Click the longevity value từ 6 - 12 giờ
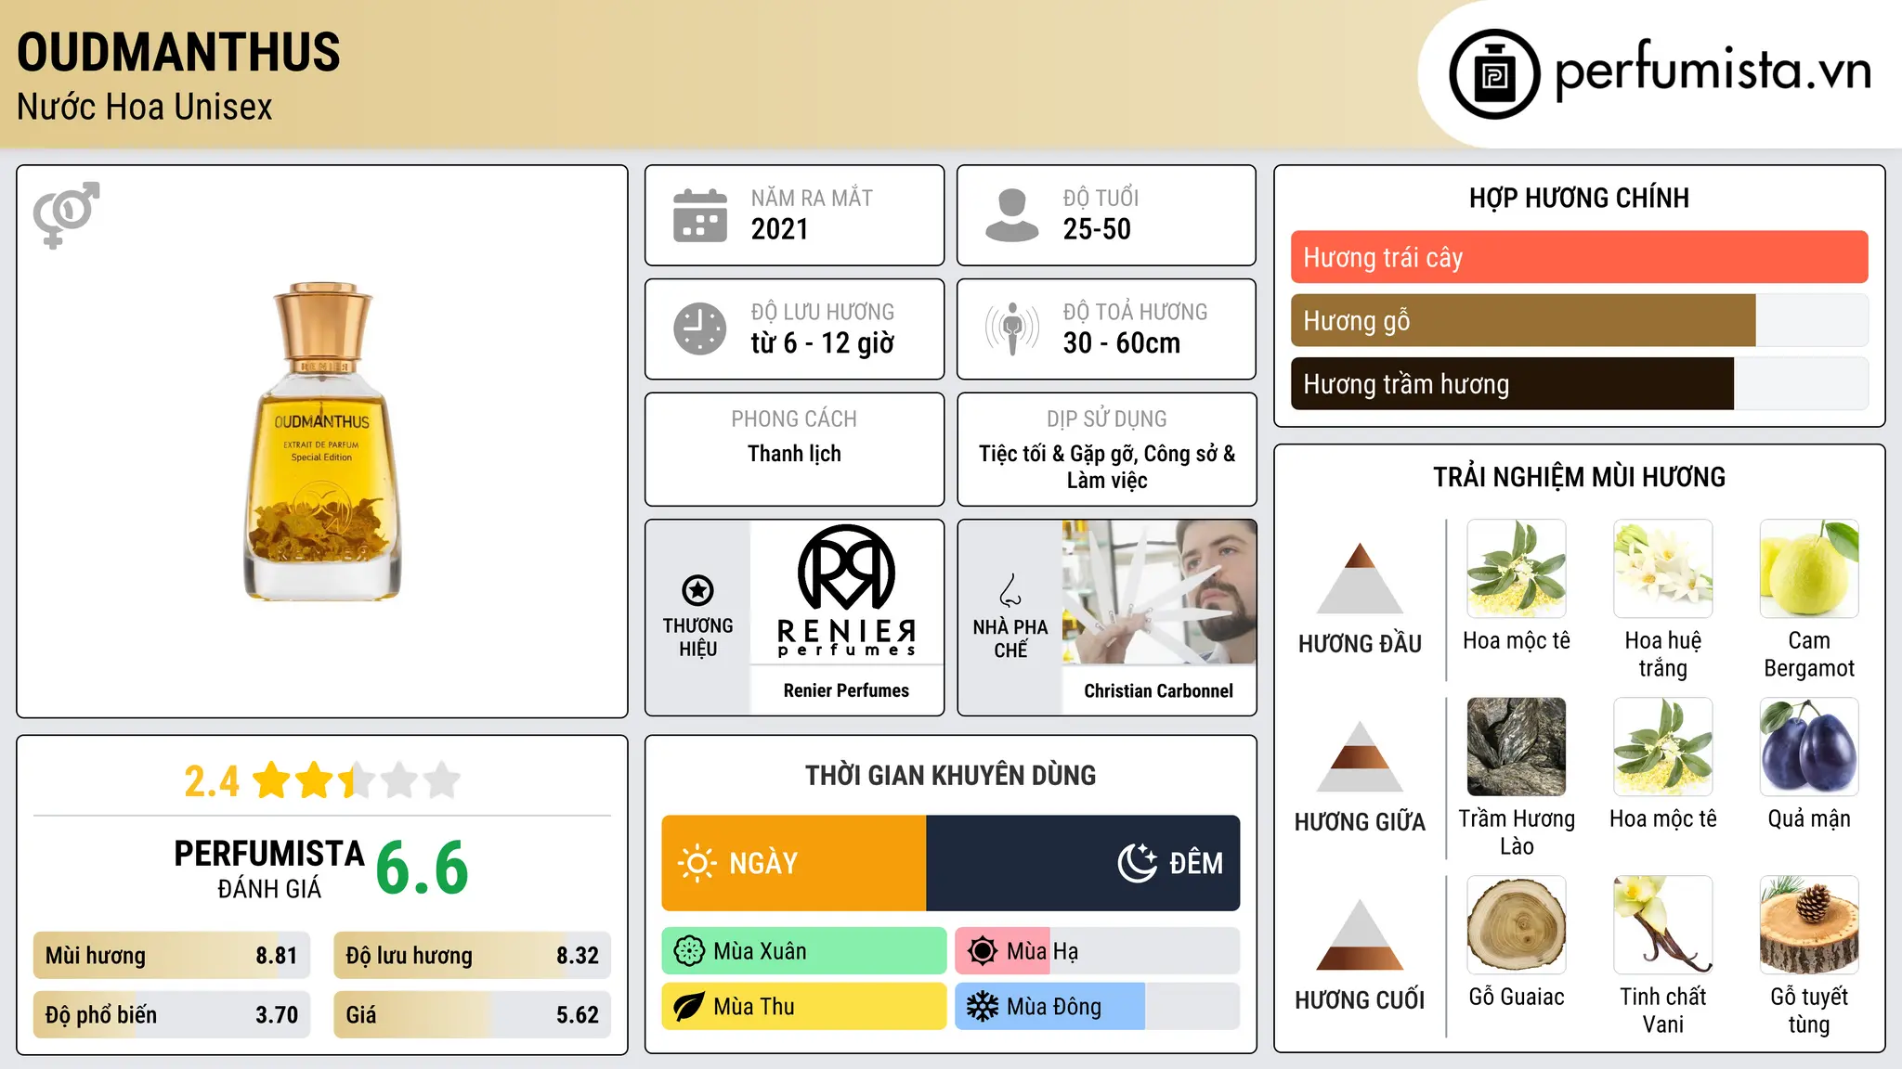The width and height of the screenshot is (1902, 1069). pyautogui.click(x=823, y=343)
